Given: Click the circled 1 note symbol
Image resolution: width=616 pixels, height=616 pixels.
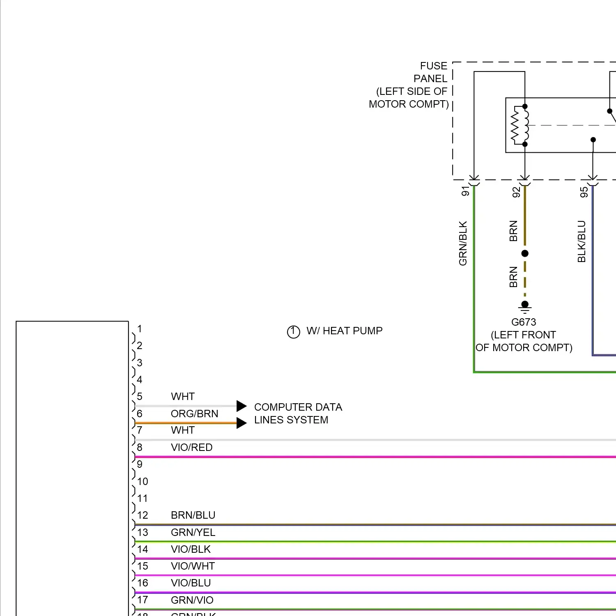Looking at the screenshot, I should (x=293, y=332).
